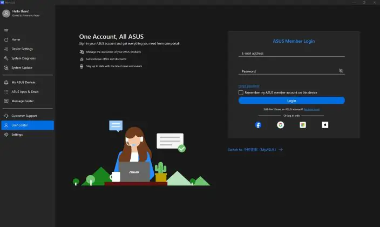
Task: Select System Update menu item
Action: [x=28, y=68]
